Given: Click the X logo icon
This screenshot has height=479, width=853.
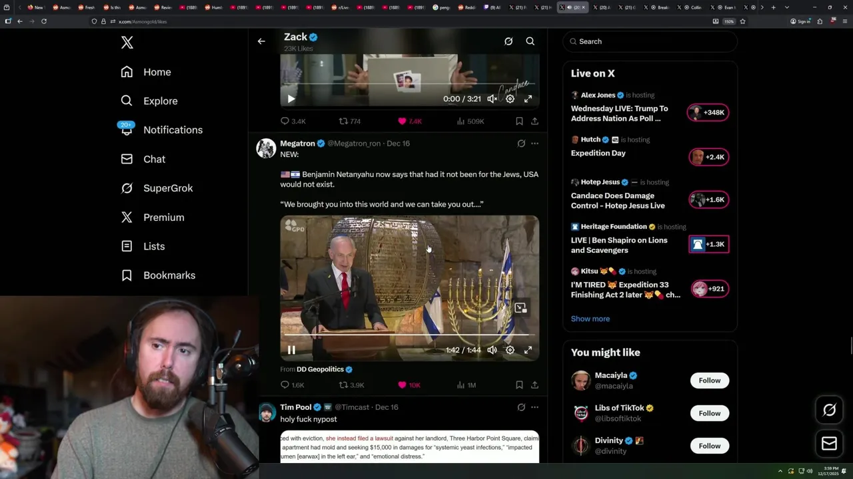Looking at the screenshot, I should click(x=127, y=43).
